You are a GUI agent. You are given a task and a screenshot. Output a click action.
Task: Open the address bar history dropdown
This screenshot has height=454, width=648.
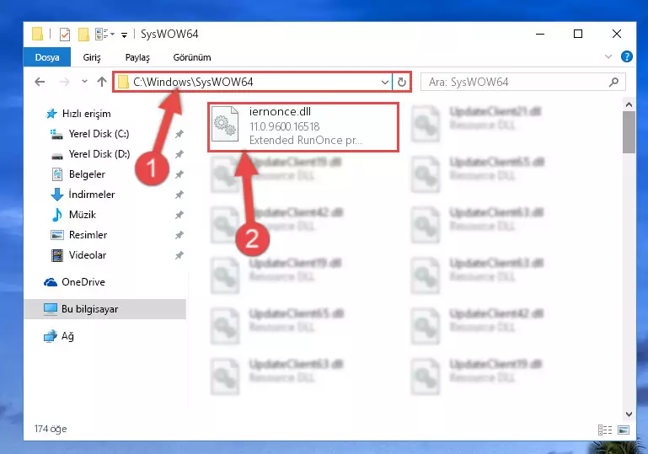click(385, 82)
